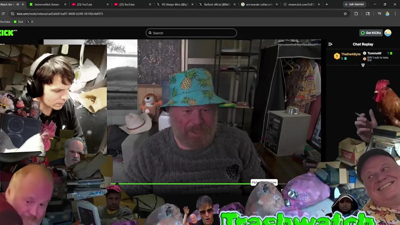The height and width of the screenshot is (225, 400).
Task: Open the Extensions puzzle icon
Action: click(356, 14)
